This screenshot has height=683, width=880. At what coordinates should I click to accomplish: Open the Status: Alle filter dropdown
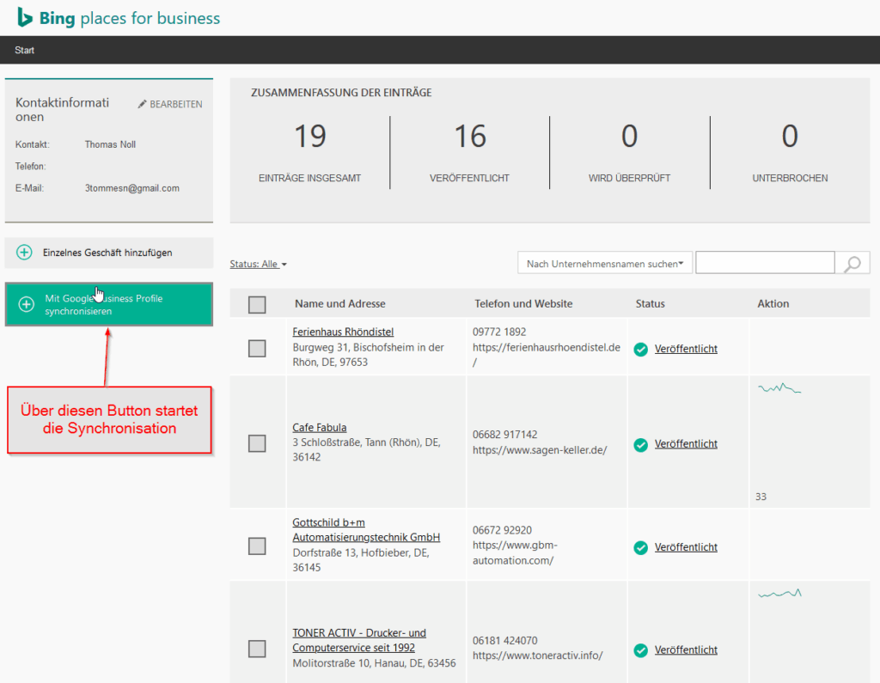tap(258, 264)
